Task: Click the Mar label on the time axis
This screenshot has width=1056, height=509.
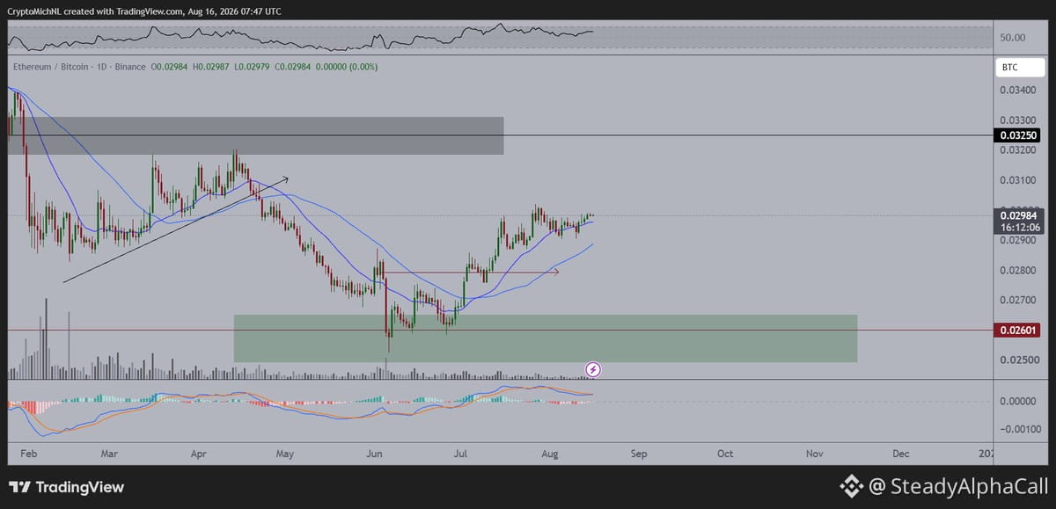Action: tap(110, 454)
